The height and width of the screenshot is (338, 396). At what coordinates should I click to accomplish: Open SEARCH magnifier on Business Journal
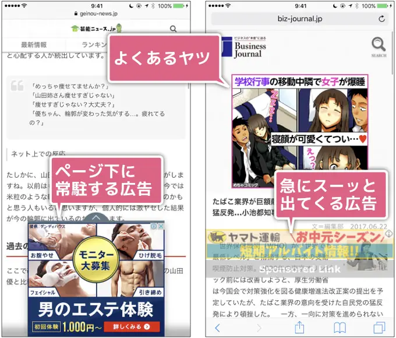coord(379,47)
